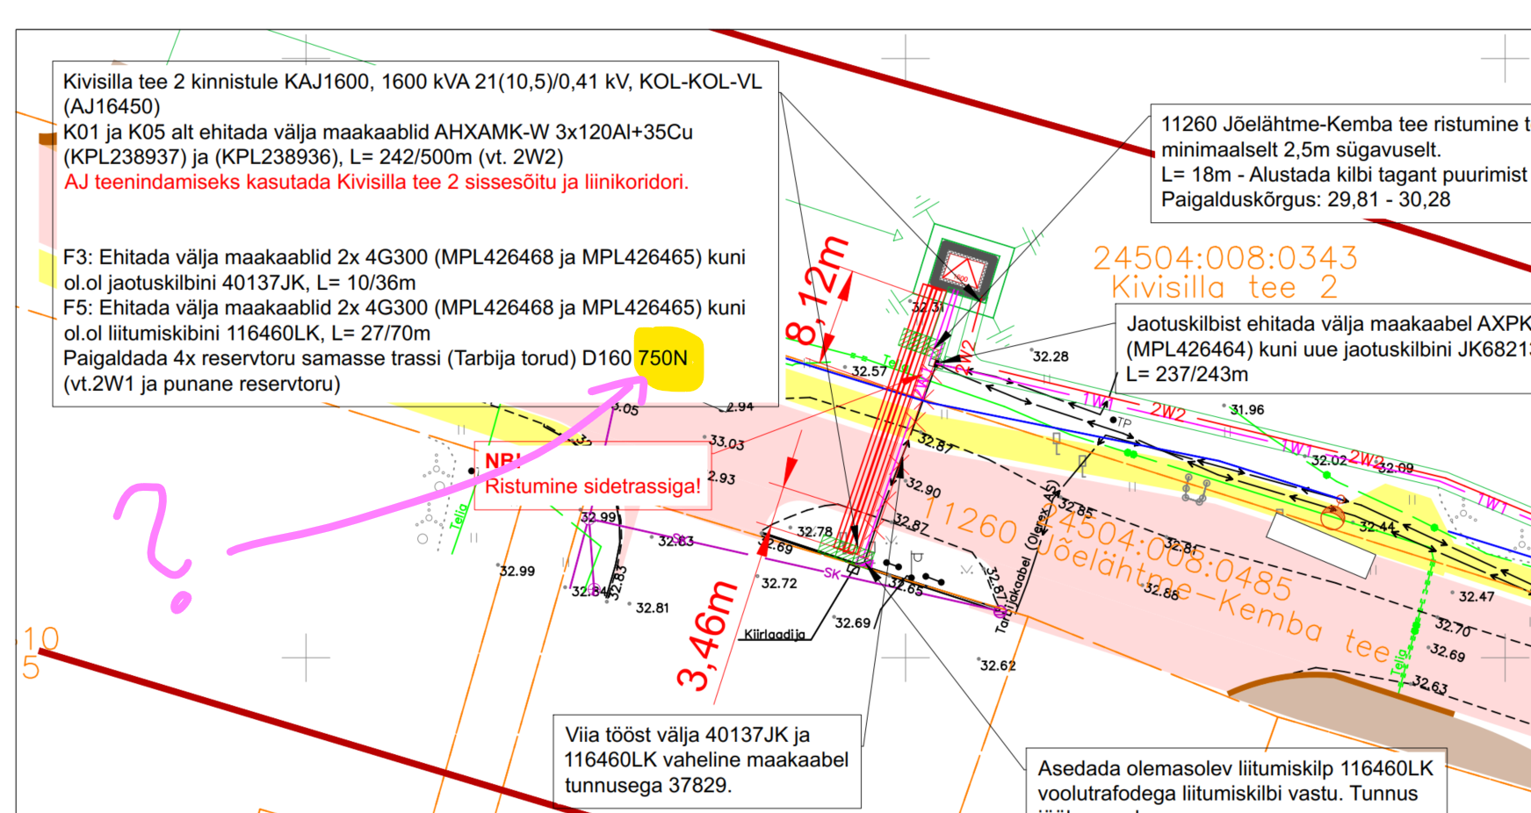
Task: Click the substation symbol at Kivisilla tee 2
Action: tap(964, 269)
